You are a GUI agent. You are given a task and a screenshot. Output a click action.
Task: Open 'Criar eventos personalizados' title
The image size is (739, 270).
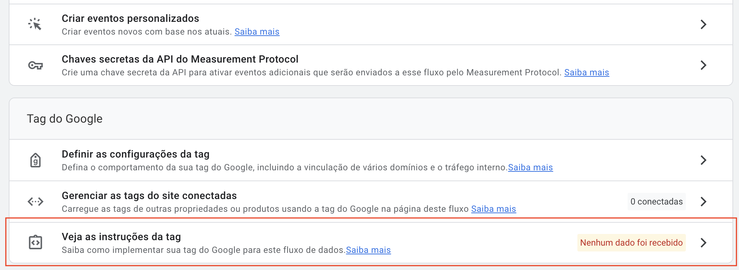(130, 19)
